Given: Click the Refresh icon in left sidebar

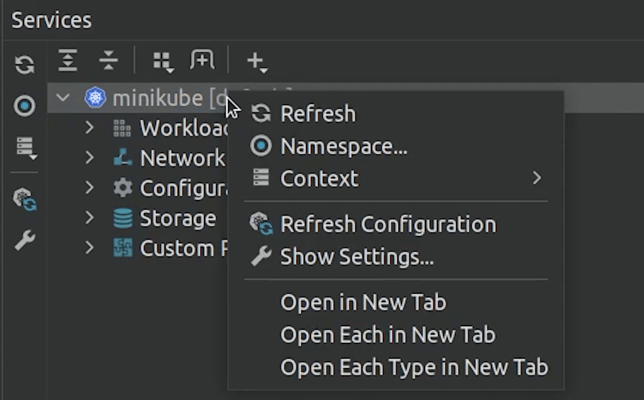Looking at the screenshot, I should click(25, 64).
